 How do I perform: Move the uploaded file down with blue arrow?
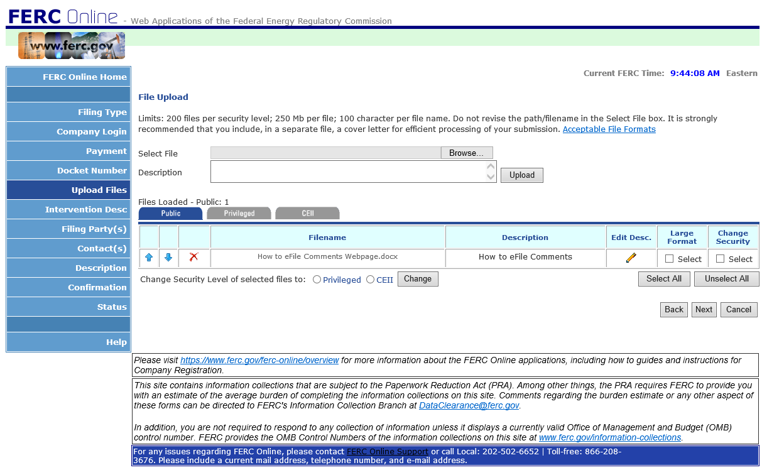point(168,258)
